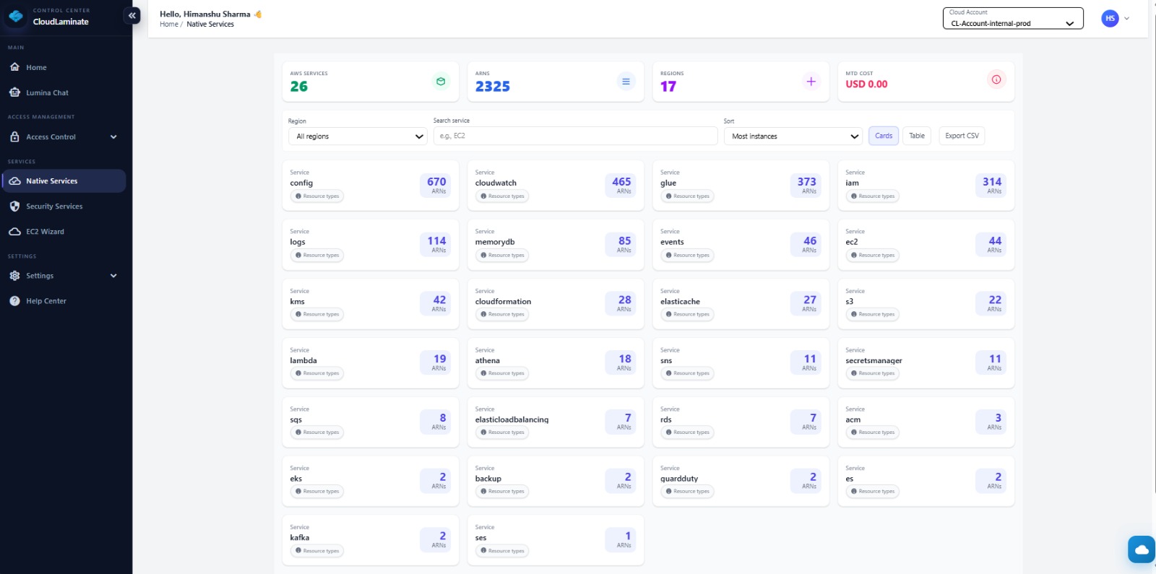Click the AWS Services cube icon
This screenshot has width=1156, height=574.
pos(441,82)
